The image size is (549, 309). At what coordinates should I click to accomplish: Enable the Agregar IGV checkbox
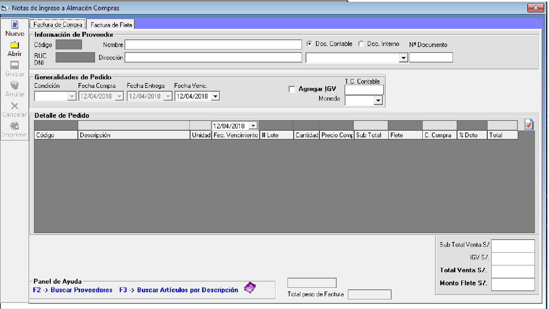click(292, 89)
